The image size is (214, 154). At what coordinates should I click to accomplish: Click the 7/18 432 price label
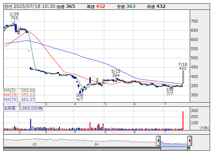pyautogui.click(x=183, y=66)
